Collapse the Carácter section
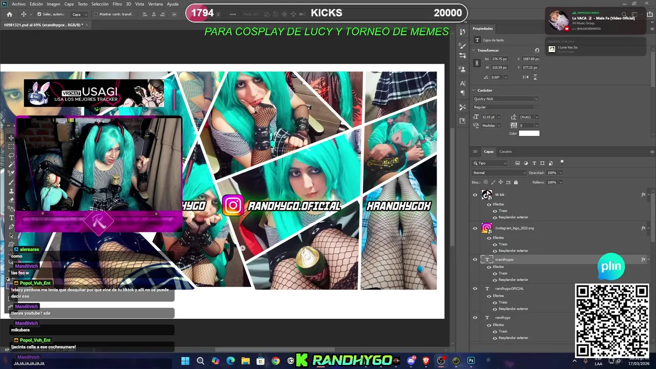This screenshot has height=369, width=656. (474, 90)
